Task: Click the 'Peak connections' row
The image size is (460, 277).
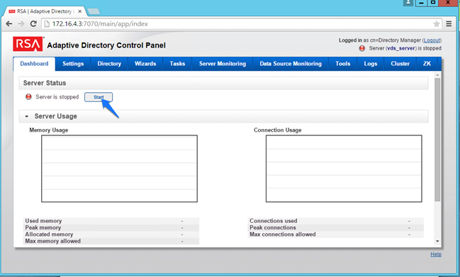Action: pyautogui.click(x=336, y=227)
